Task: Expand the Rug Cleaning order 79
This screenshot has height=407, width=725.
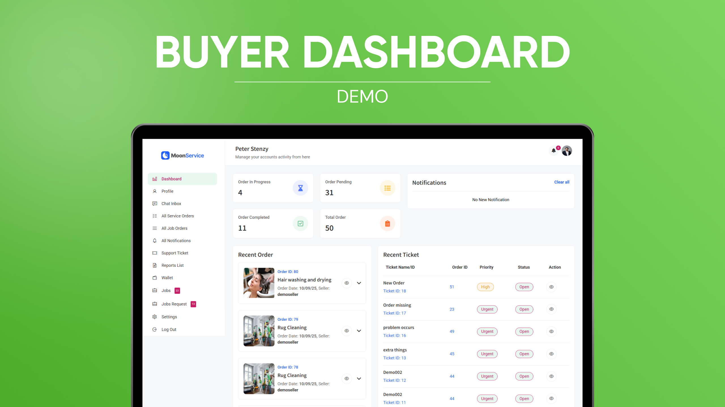Action: pos(359,331)
